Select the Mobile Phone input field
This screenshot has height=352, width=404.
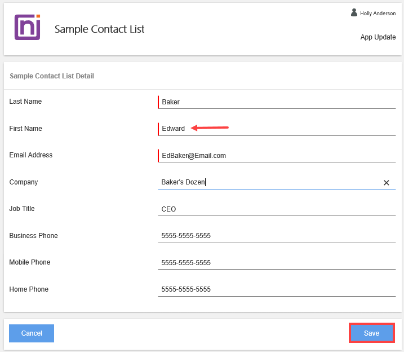click(x=276, y=263)
